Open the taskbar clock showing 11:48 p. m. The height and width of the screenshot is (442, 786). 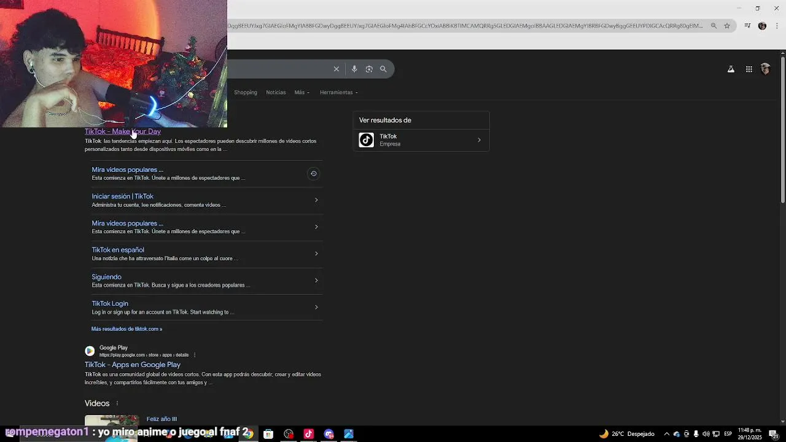click(x=750, y=434)
